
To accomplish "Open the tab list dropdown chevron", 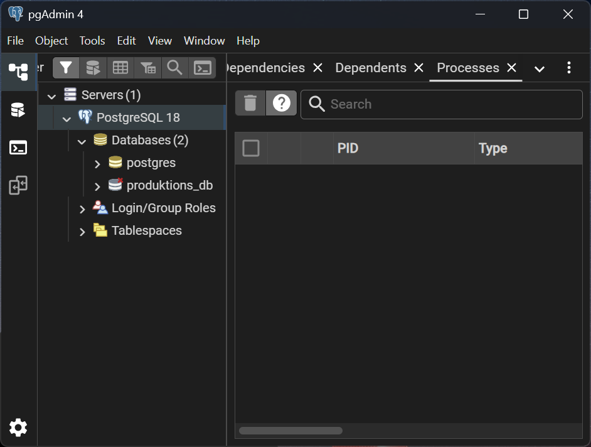I will [x=539, y=68].
